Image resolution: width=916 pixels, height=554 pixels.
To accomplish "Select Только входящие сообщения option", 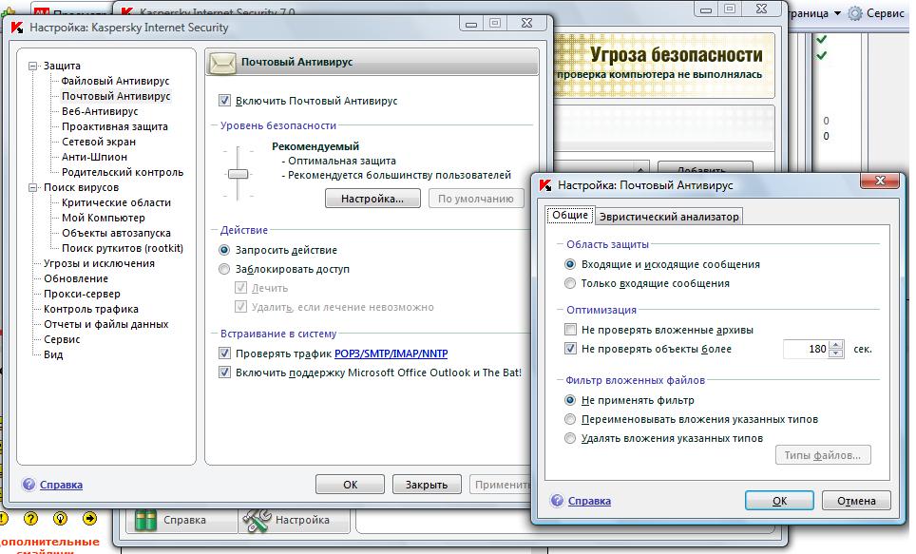I will pyautogui.click(x=570, y=283).
